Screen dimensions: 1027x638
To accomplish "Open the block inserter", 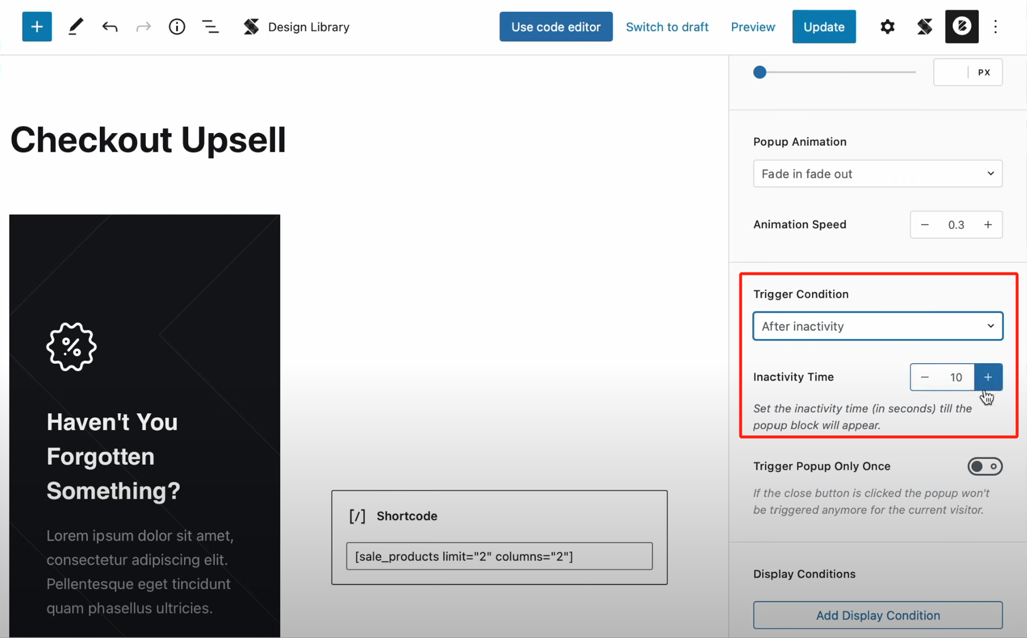I will pyautogui.click(x=37, y=26).
